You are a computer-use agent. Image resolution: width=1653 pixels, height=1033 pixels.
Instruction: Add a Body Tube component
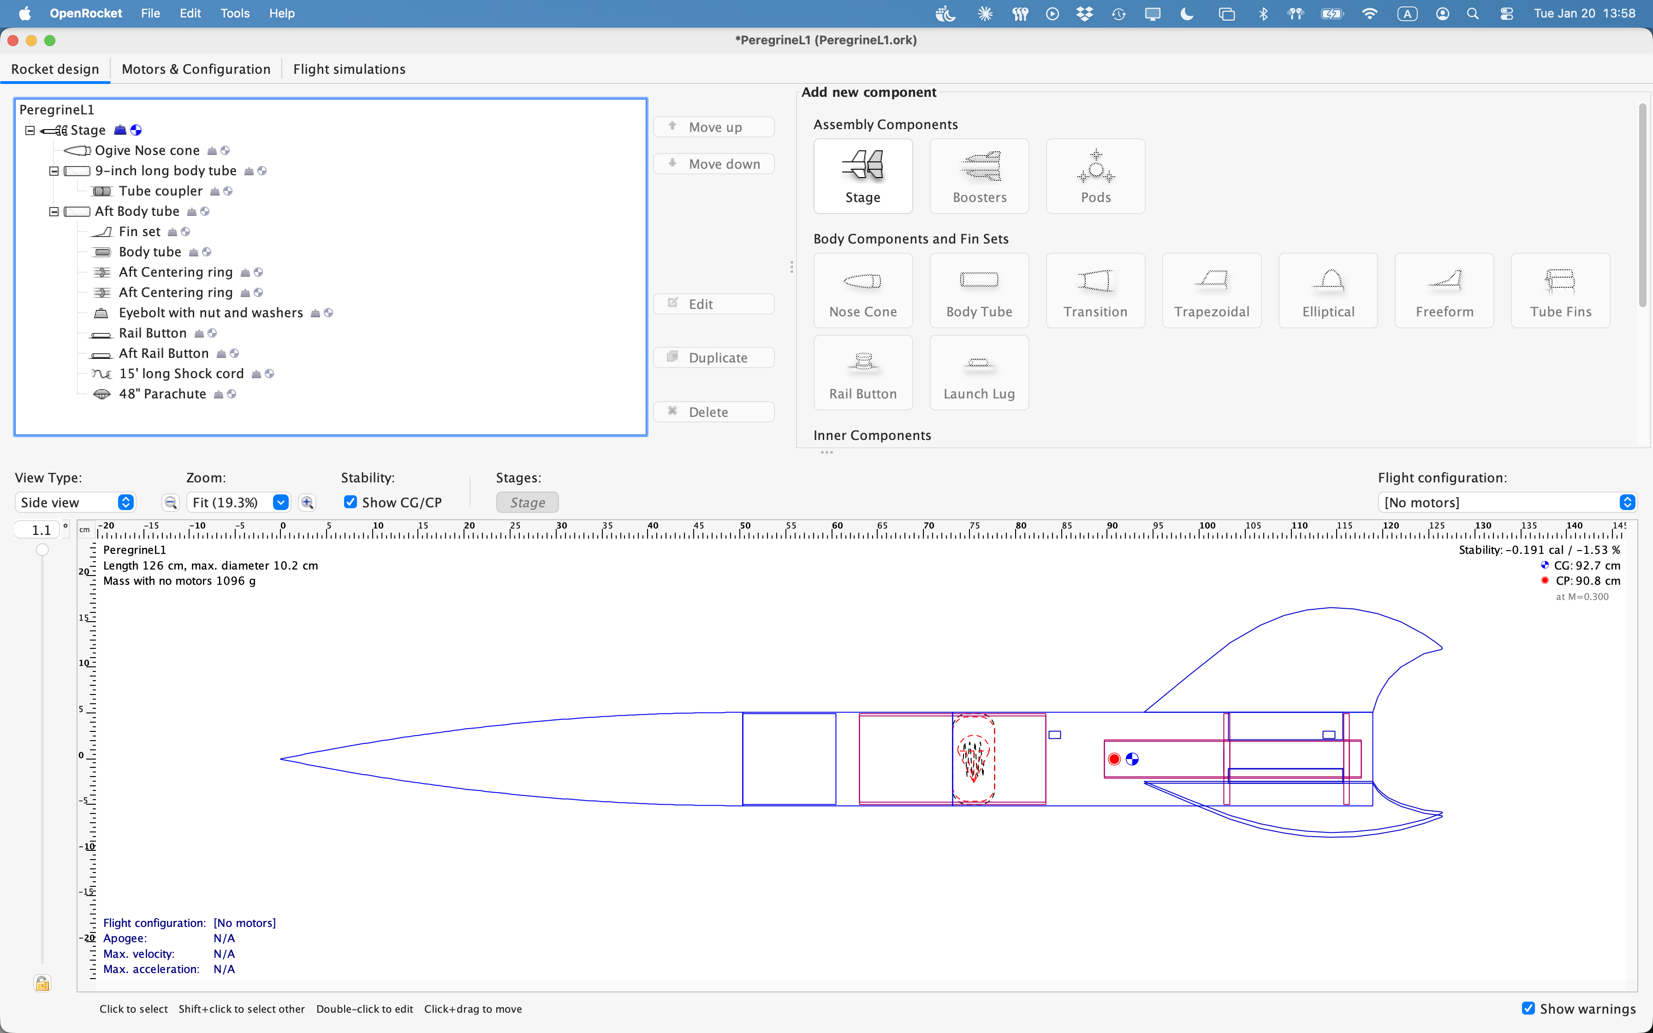point(979,291)
